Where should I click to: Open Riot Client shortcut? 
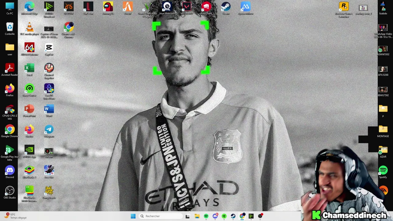coord(206,8)
